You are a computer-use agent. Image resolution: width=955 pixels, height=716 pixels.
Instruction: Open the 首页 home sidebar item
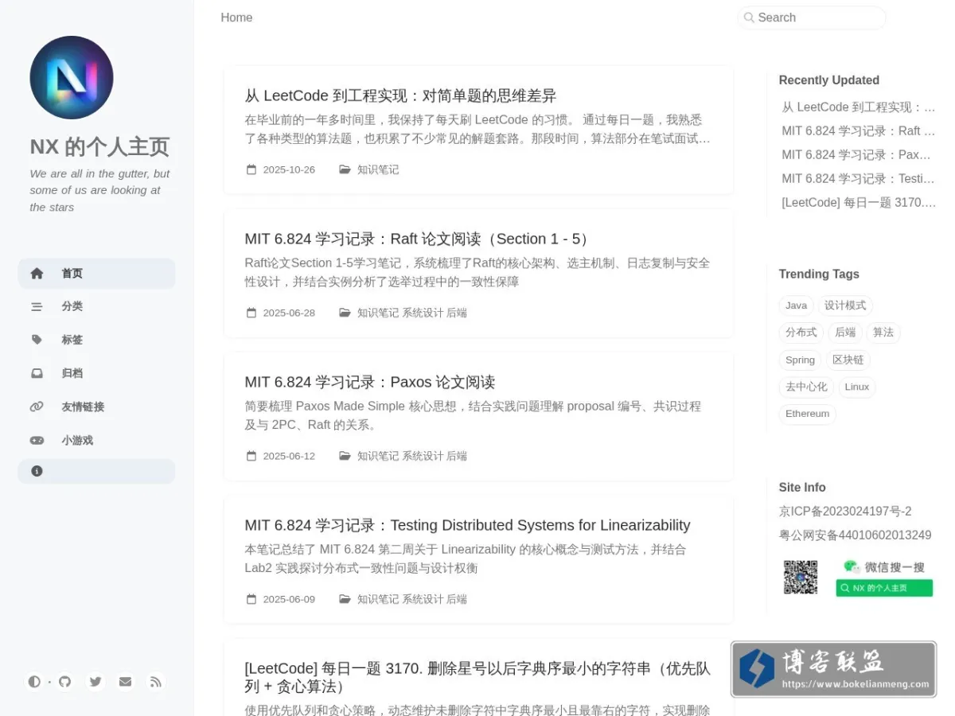pos(96,274)
